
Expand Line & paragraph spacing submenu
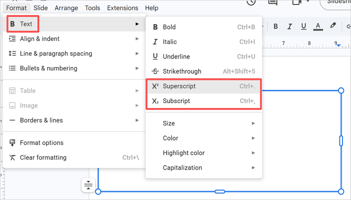tap(74, 53)
